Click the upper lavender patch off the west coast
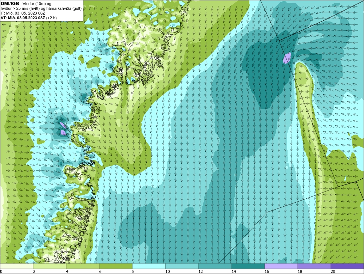Viewport: 364px width, 274px height. point(63,125)
